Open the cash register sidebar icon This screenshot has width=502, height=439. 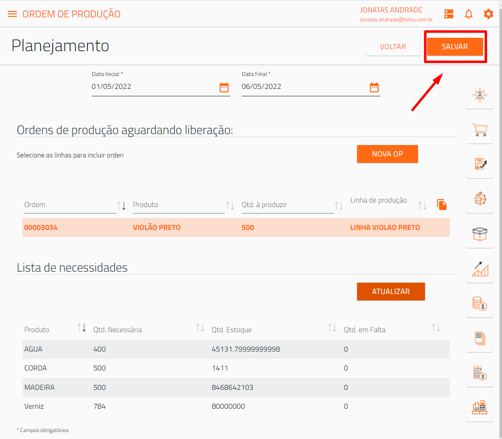[480, 408]
